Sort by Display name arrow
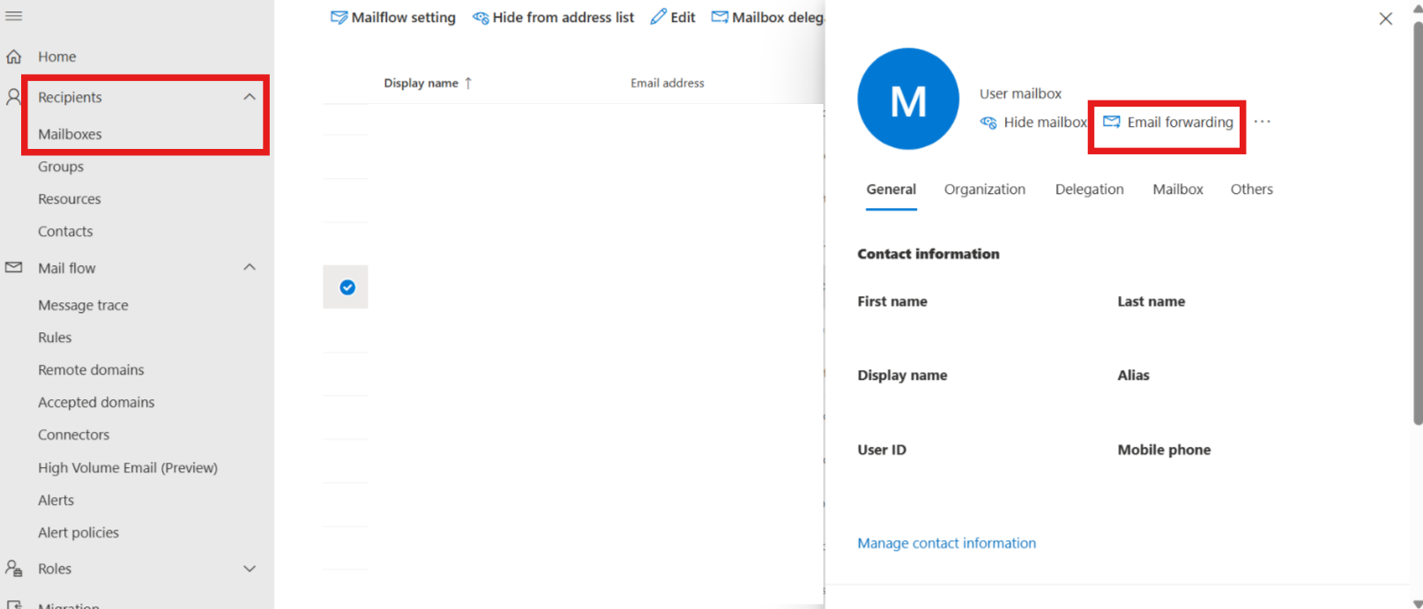The image size is (1423, 609). click(468, 83)
